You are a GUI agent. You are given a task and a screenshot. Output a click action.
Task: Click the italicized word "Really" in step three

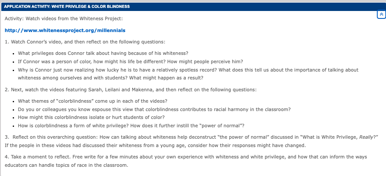[368, 137]
